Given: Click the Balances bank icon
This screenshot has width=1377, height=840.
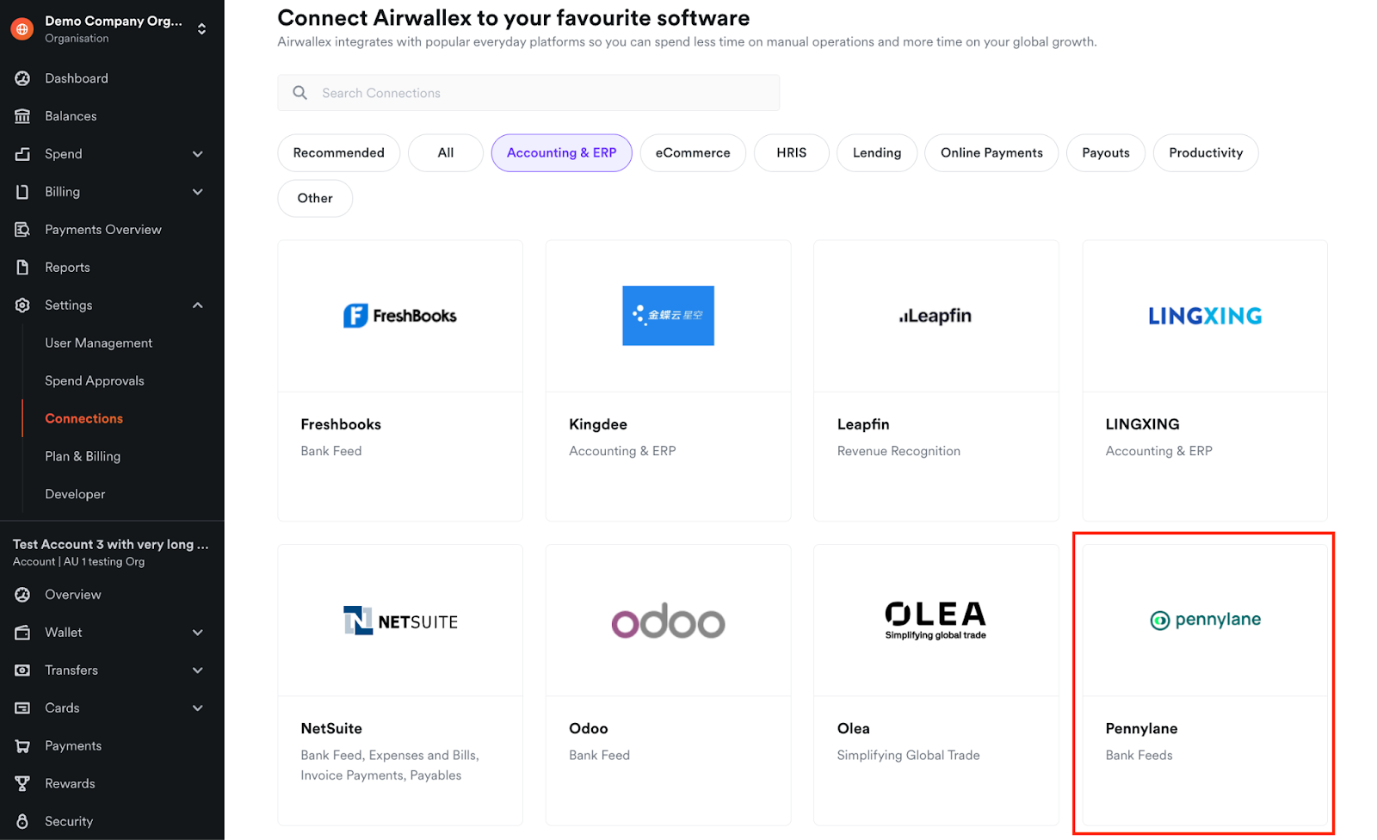Looking at the screenshot, I should coord(22,116).
